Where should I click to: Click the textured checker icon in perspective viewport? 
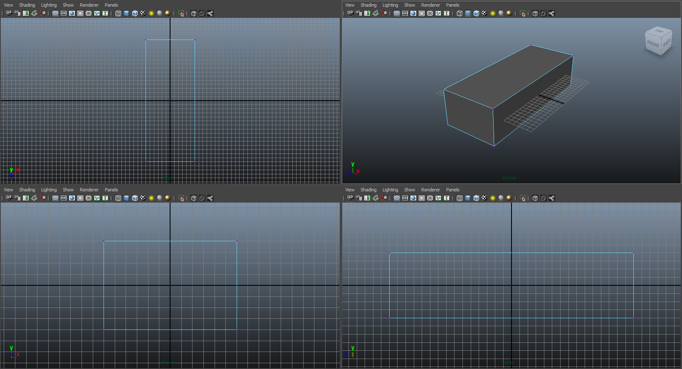point(484,13)
